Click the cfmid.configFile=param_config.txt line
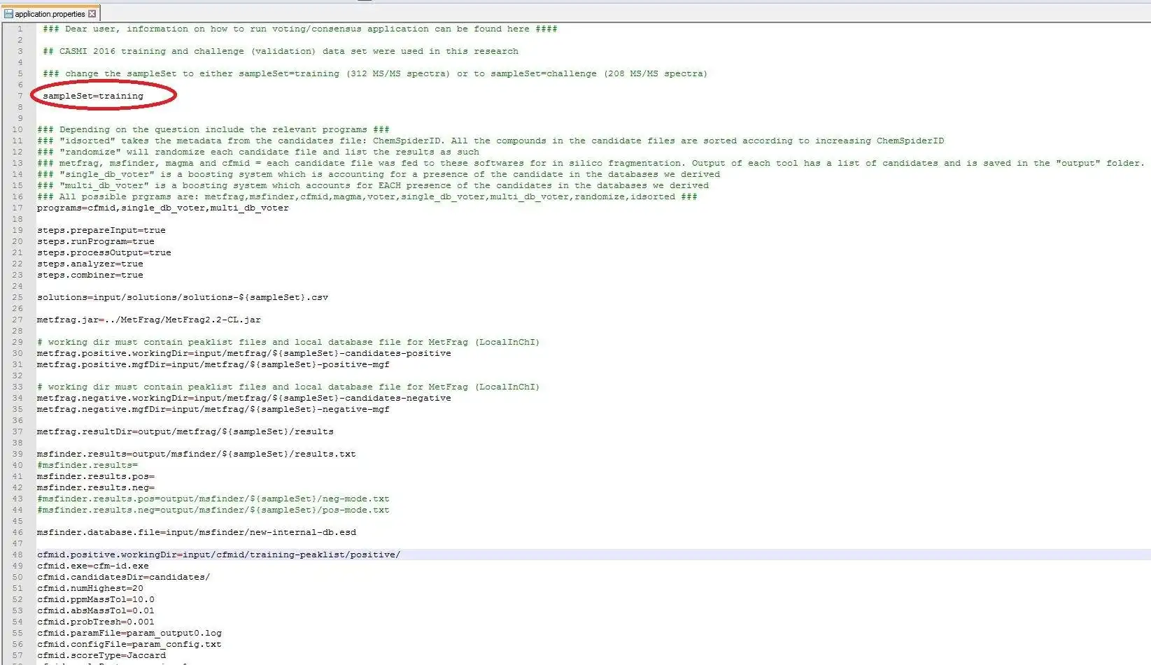 [129, 644]
